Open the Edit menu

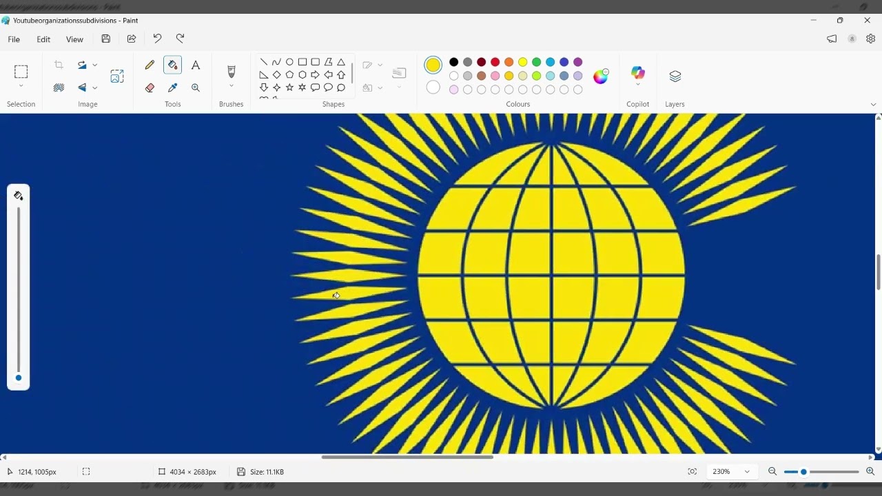[43, 39]
